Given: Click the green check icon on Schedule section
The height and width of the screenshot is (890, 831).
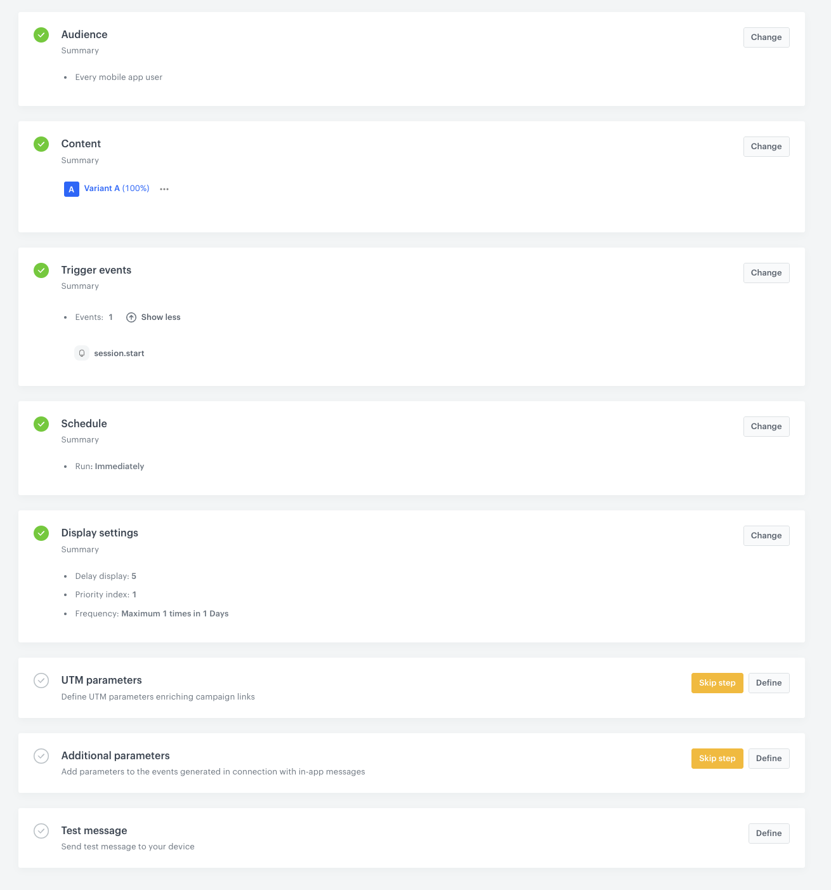Looking at the screenshot, I should 41,424.
